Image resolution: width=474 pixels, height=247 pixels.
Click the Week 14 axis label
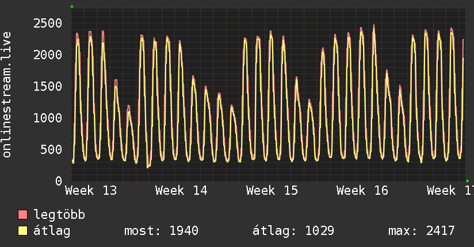click(x=181, y=191)
